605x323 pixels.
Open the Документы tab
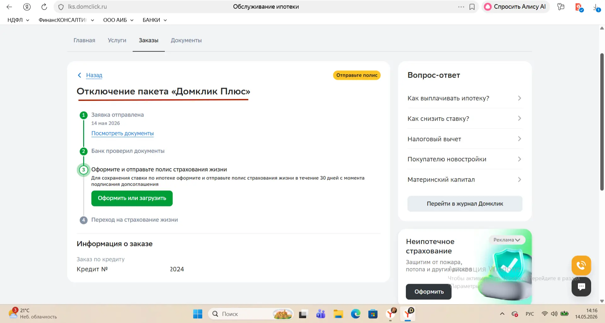pos(186,40)
